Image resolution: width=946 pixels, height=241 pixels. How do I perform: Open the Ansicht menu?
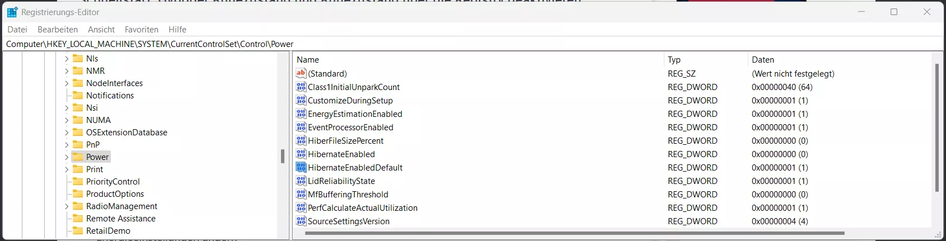[101, 29]
